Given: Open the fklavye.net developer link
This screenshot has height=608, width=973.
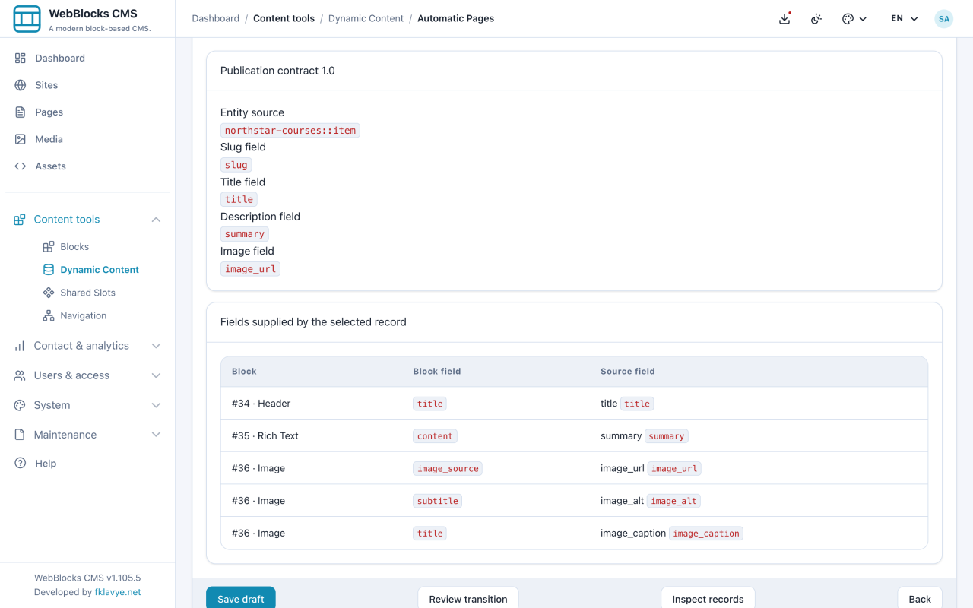Looking at the screenshot, I should [118, 592].
